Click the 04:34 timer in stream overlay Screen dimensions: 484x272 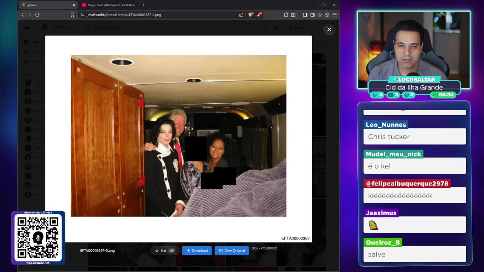[x=443, y=95]
